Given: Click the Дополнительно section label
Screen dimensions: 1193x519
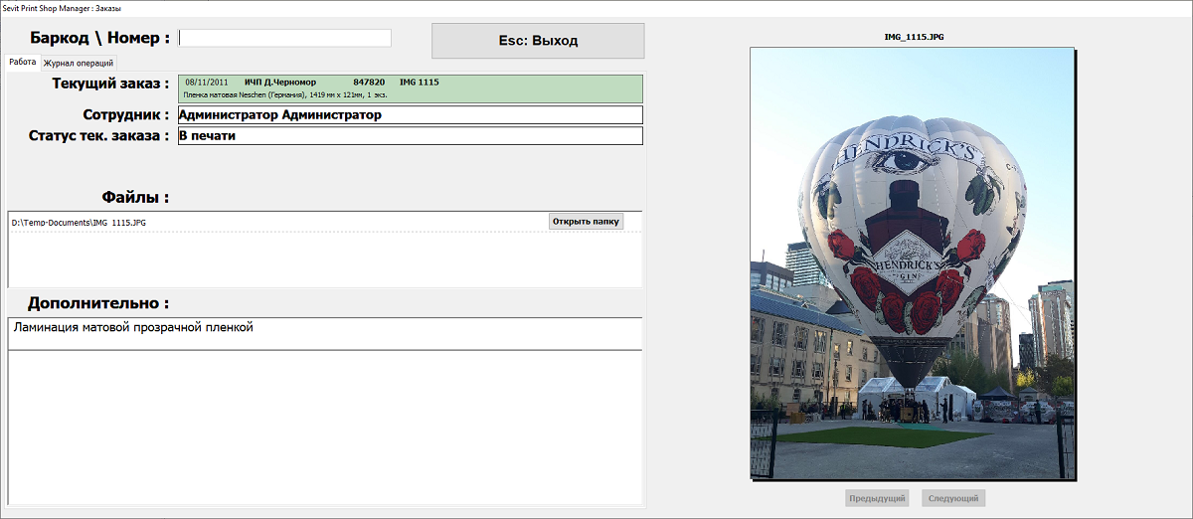Looking at the screenshot, I should point(98,302).
